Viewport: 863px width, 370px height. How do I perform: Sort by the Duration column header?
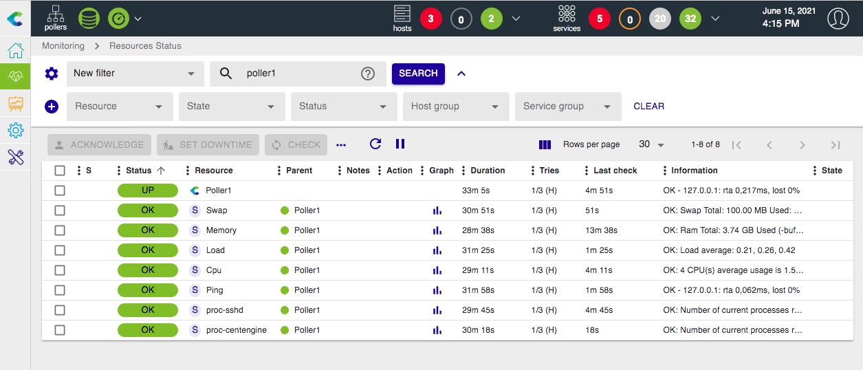[x=488, y=171]
